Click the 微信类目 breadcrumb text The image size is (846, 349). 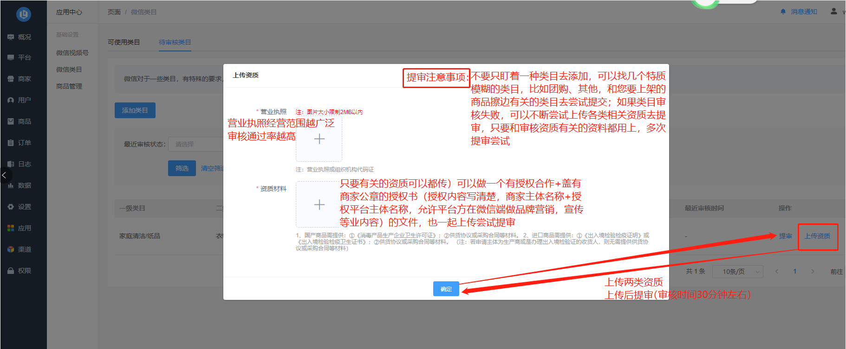143,12
